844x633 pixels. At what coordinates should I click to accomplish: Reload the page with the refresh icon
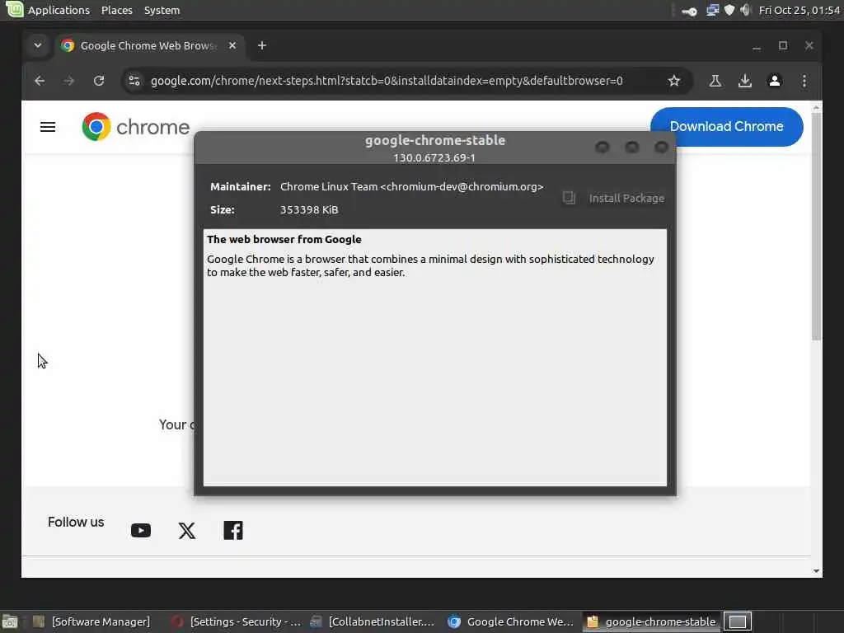pos(99,81)
